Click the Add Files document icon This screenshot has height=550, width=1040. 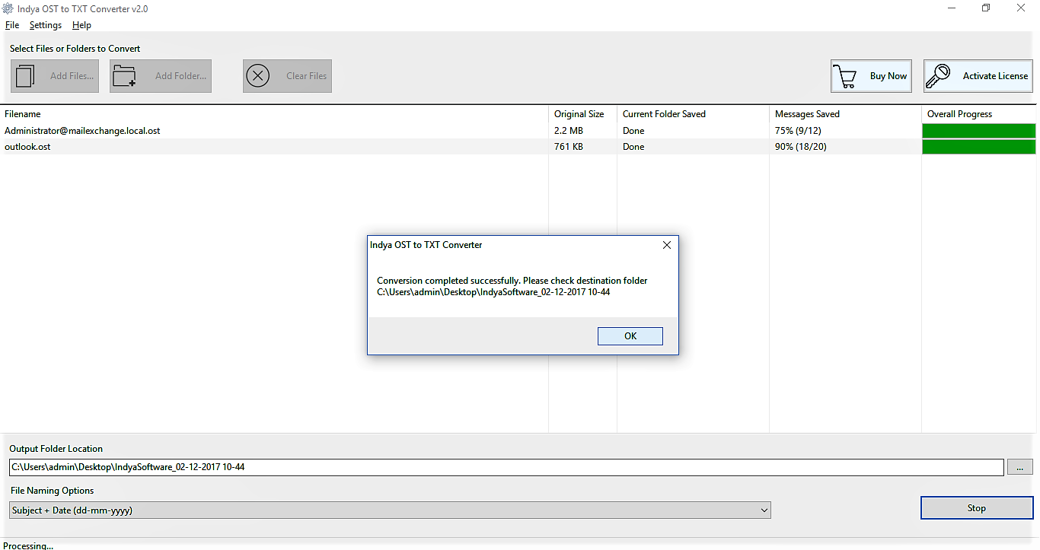[x=25, y=76]
